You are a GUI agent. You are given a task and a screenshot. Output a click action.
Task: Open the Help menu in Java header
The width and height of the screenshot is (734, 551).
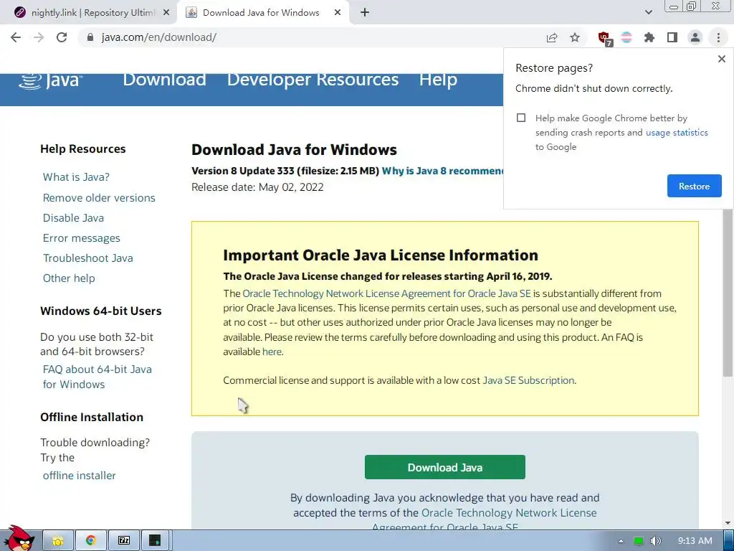(438, 80)
